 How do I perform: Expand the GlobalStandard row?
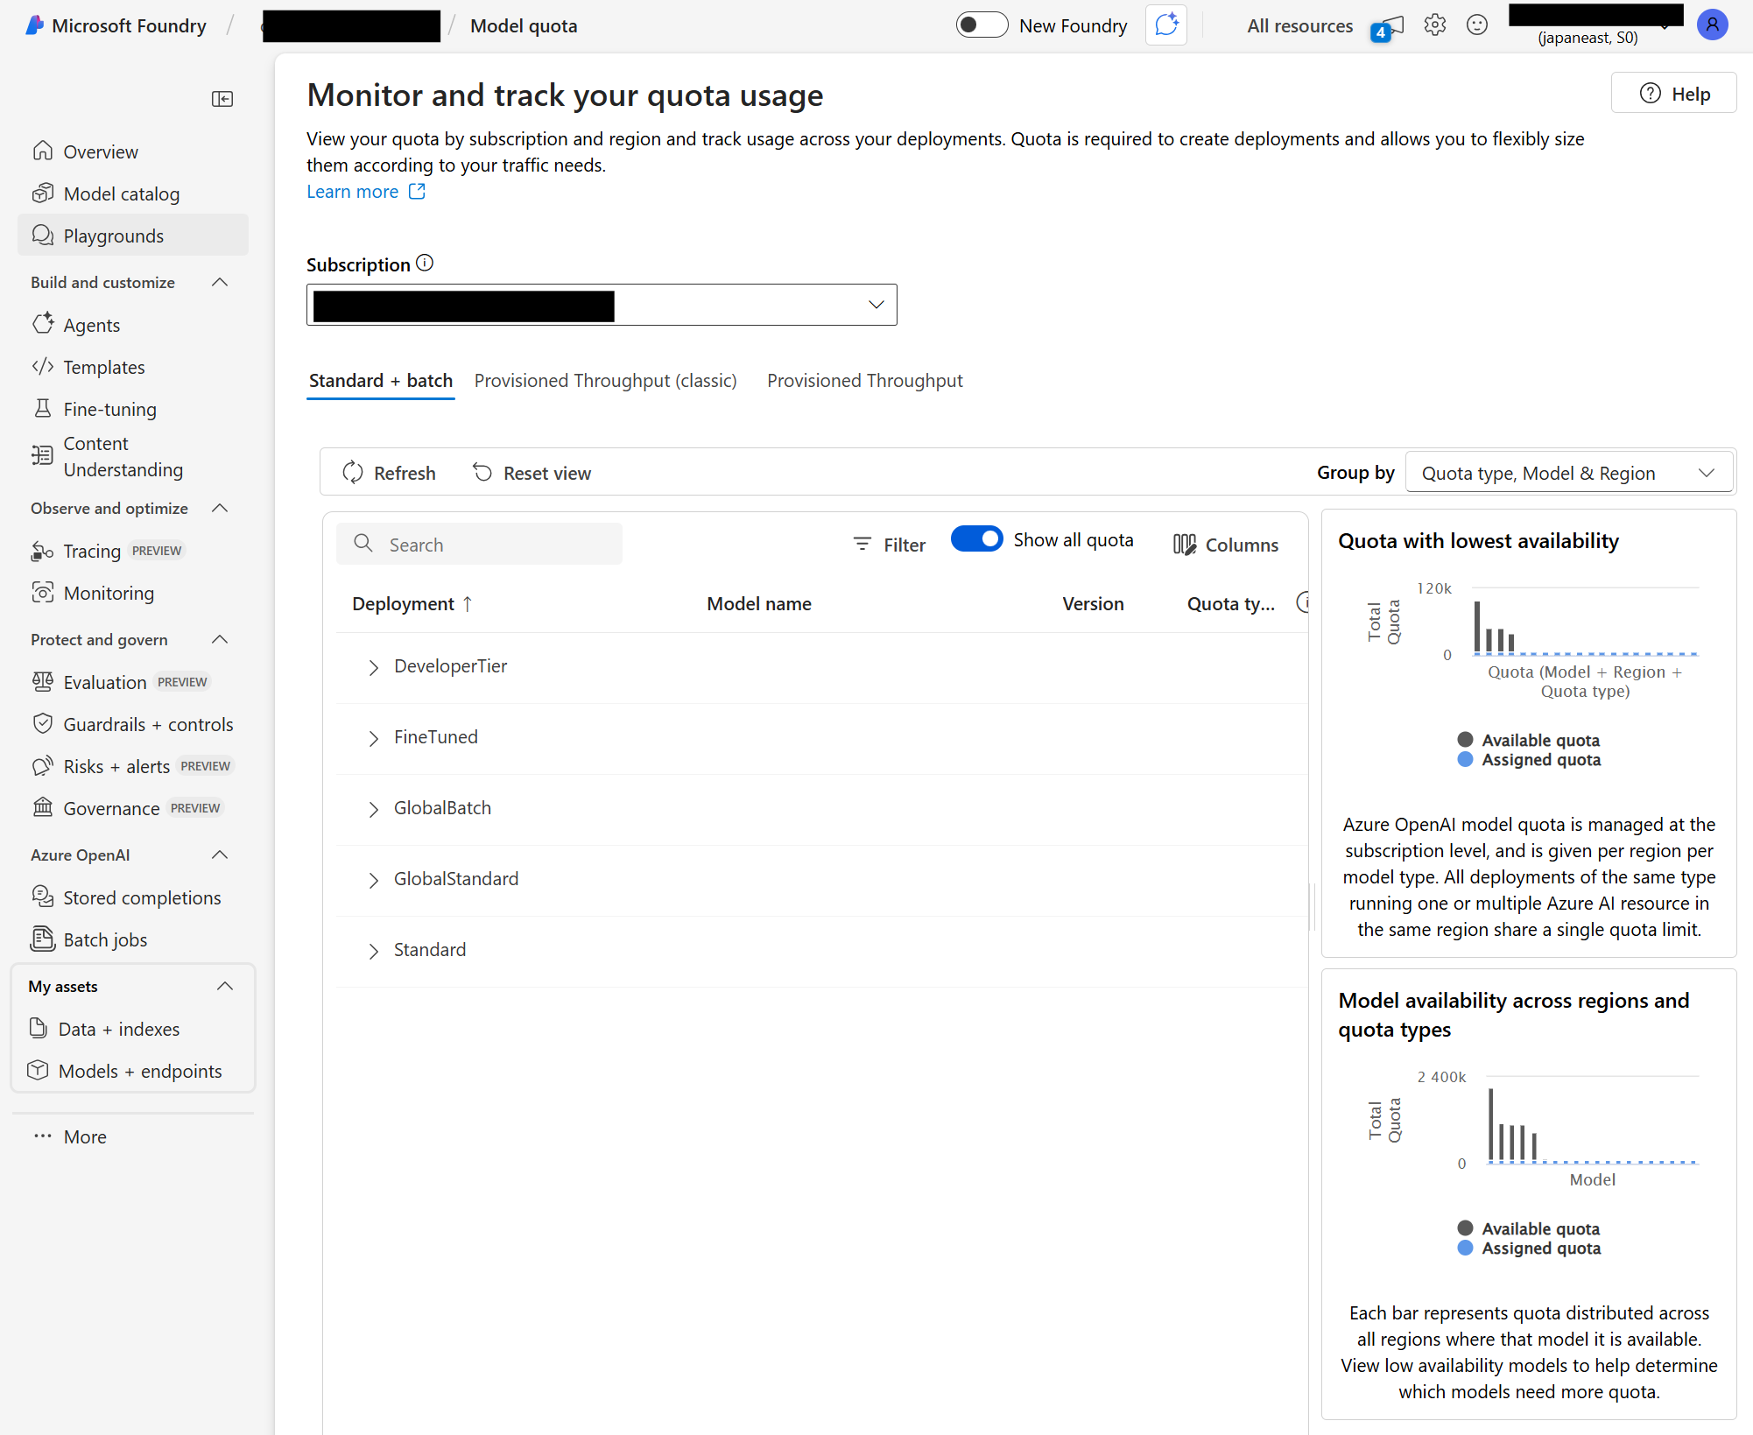tap(374, 880)
